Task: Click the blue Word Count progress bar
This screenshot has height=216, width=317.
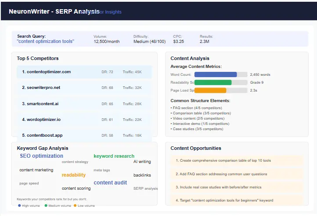Action: coord(216,74)
